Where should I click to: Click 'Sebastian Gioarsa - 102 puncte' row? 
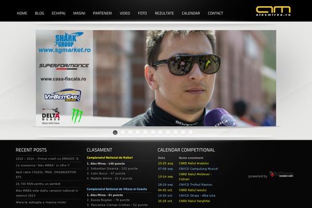click(x=112, y=168)
